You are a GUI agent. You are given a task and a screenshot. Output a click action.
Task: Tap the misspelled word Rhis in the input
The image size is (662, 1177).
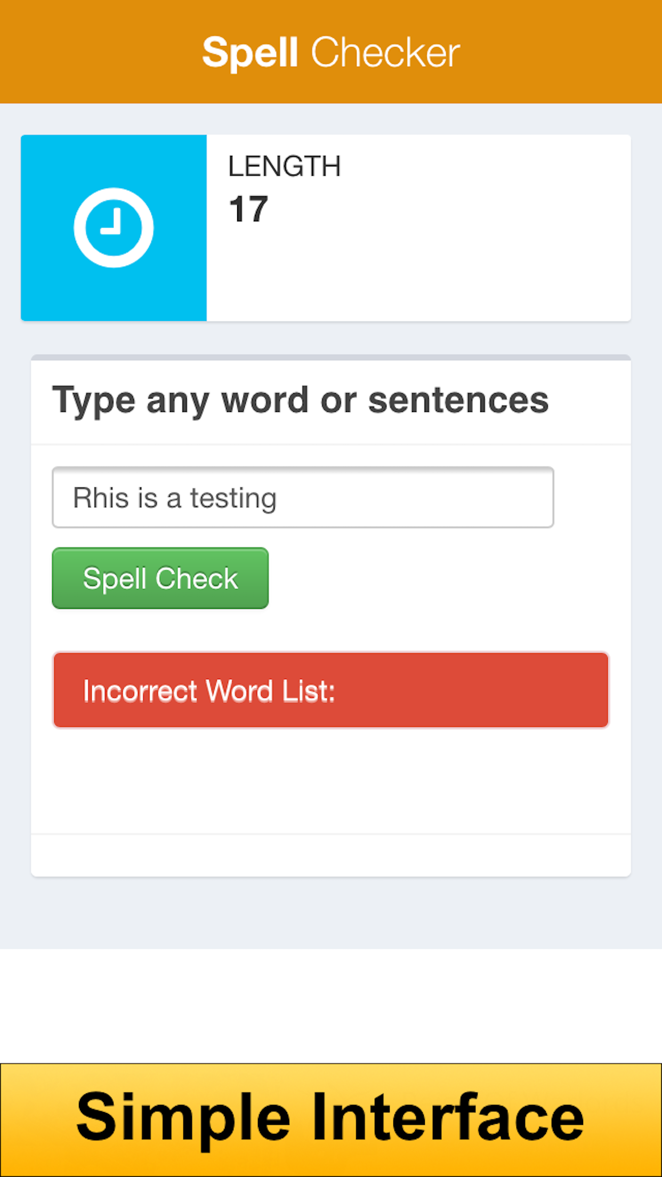pos(101,498)
